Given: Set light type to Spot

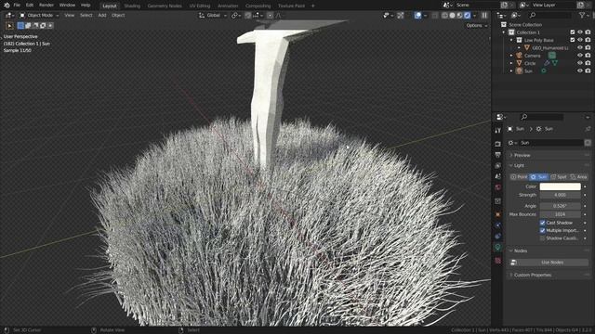Looking at the screenshot, I should (559, 177).
